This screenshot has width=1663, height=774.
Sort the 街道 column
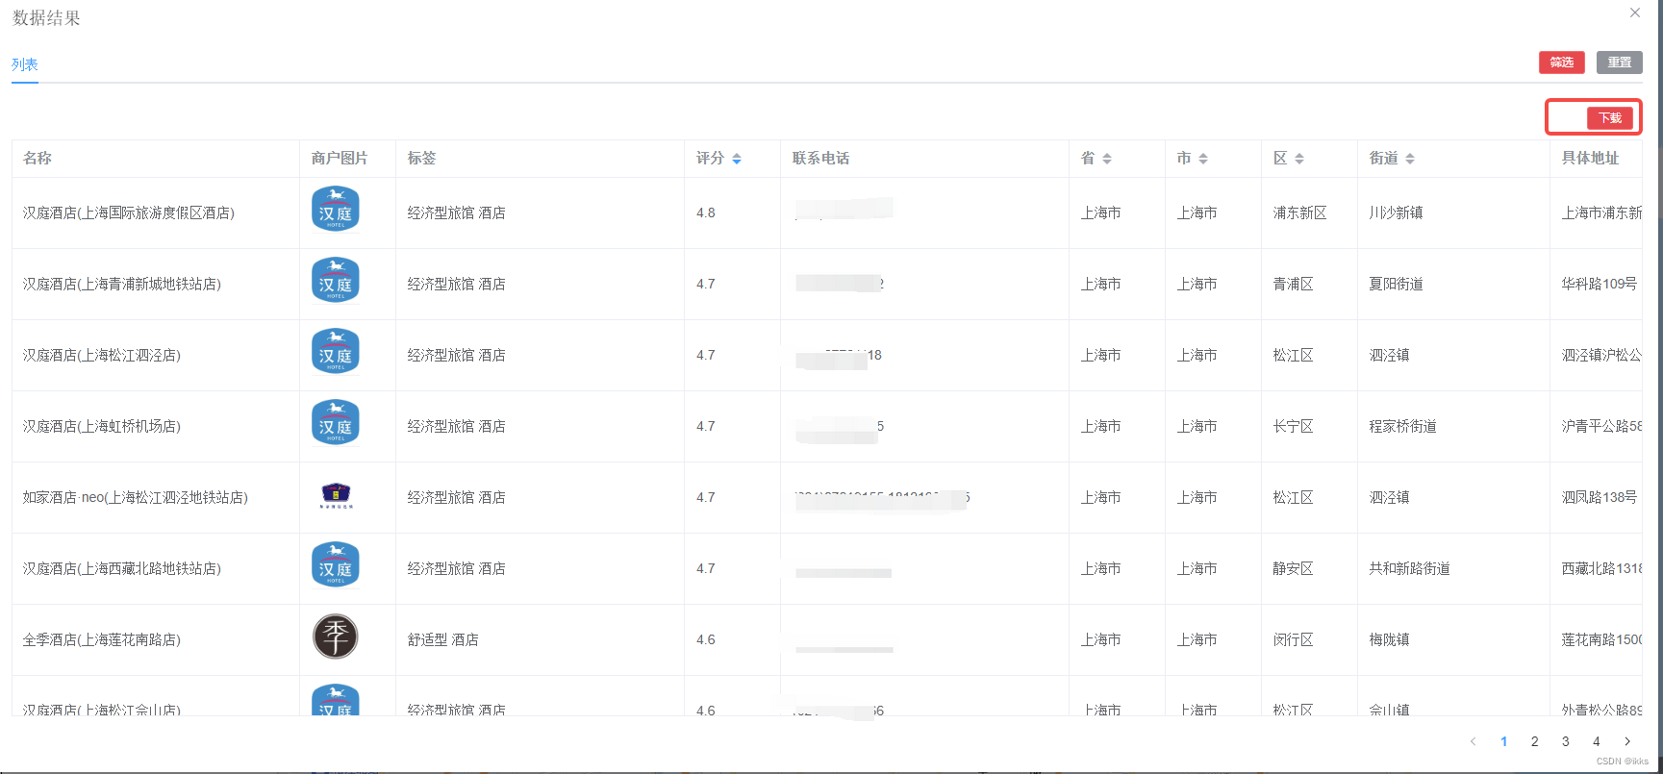(x=1410, y=159)
